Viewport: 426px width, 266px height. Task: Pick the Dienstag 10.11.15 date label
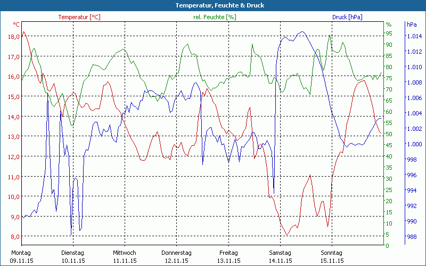pyautogui.click(x=73, y=256)
